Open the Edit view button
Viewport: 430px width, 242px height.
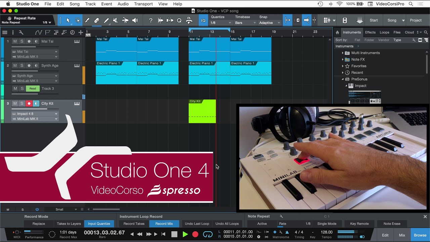(x=385, y=235)
